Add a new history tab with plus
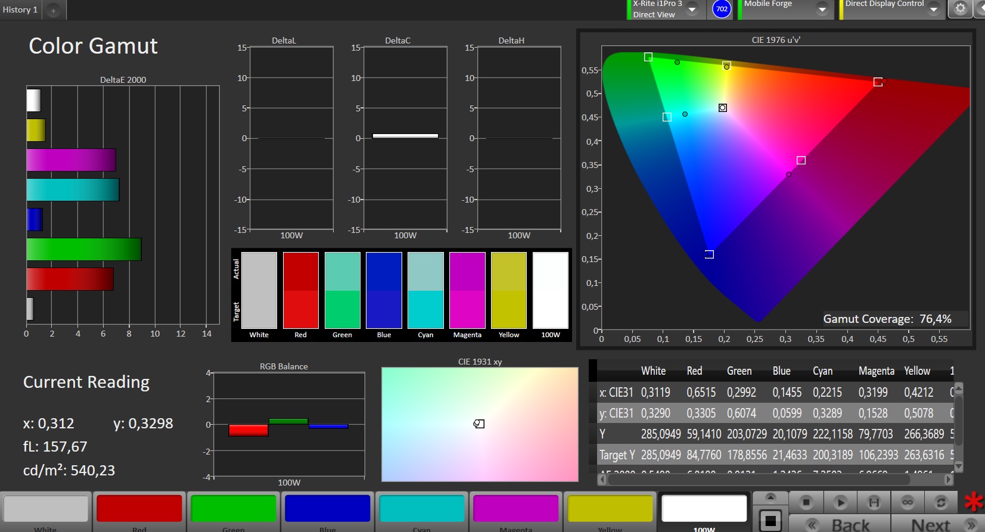This screenshot has height=532, width=985. tap(53, 10)
